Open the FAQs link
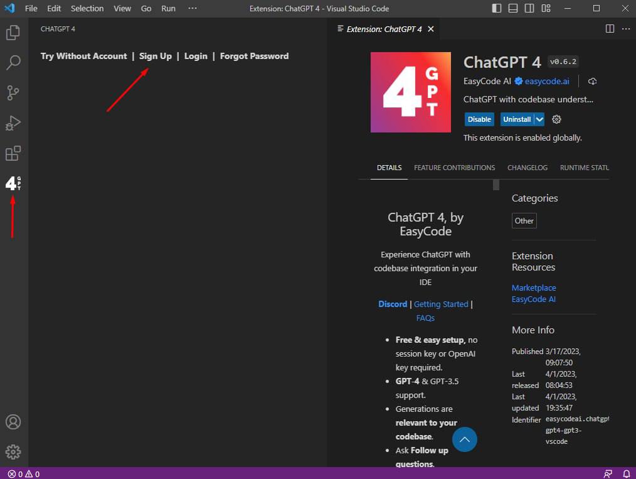The width and height of the screenshot is (636, 479). point(425,318)
